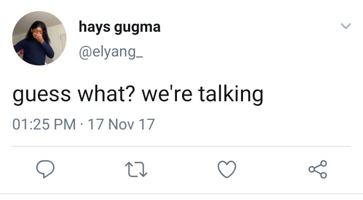Click the word 'talking' in the tweet

click(x=231, y=94)
